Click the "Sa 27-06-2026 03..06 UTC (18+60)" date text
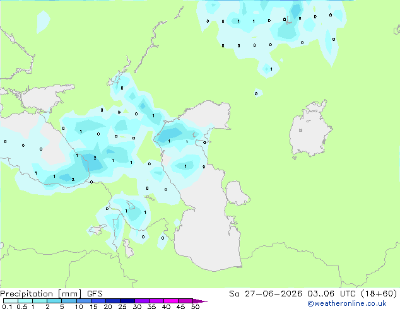Screen dimensions: 400x309 click(x=313, y=294)
